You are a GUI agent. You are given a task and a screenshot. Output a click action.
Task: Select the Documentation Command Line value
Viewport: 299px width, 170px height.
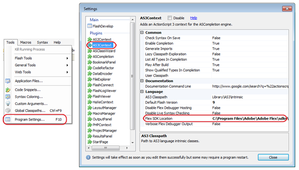pos(250,86)
